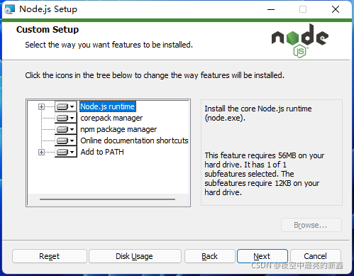Open install options dropdown for Node.js runtime
354x276 pixels.
(66, 106)
